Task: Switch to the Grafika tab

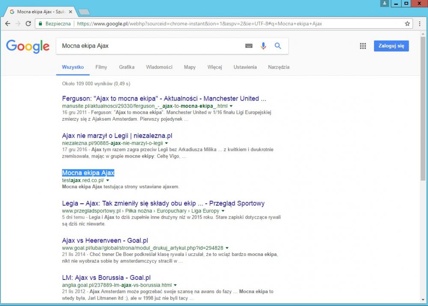Action: coord(127,67)
